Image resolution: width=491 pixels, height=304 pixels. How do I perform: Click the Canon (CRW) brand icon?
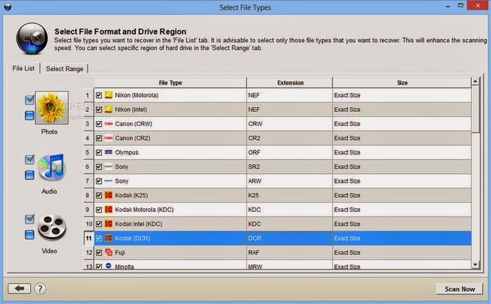108,124
